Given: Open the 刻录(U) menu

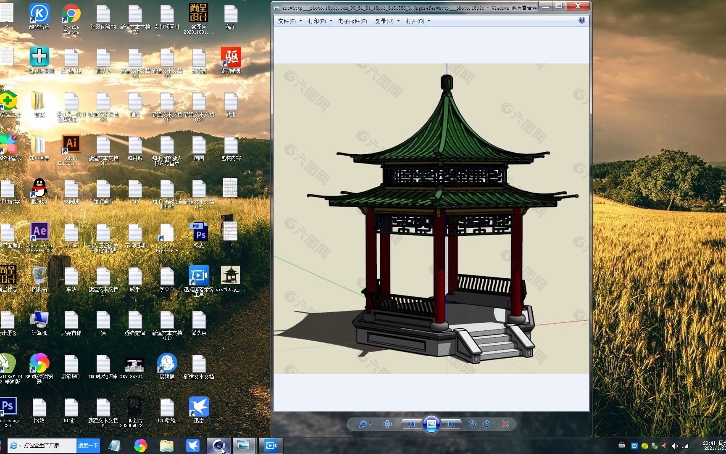Looking at the screenshot, I should [x=385, y=21].
